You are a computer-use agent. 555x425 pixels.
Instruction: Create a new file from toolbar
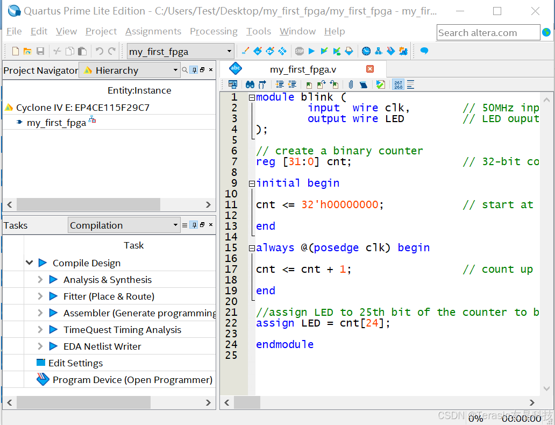(15, 51)
